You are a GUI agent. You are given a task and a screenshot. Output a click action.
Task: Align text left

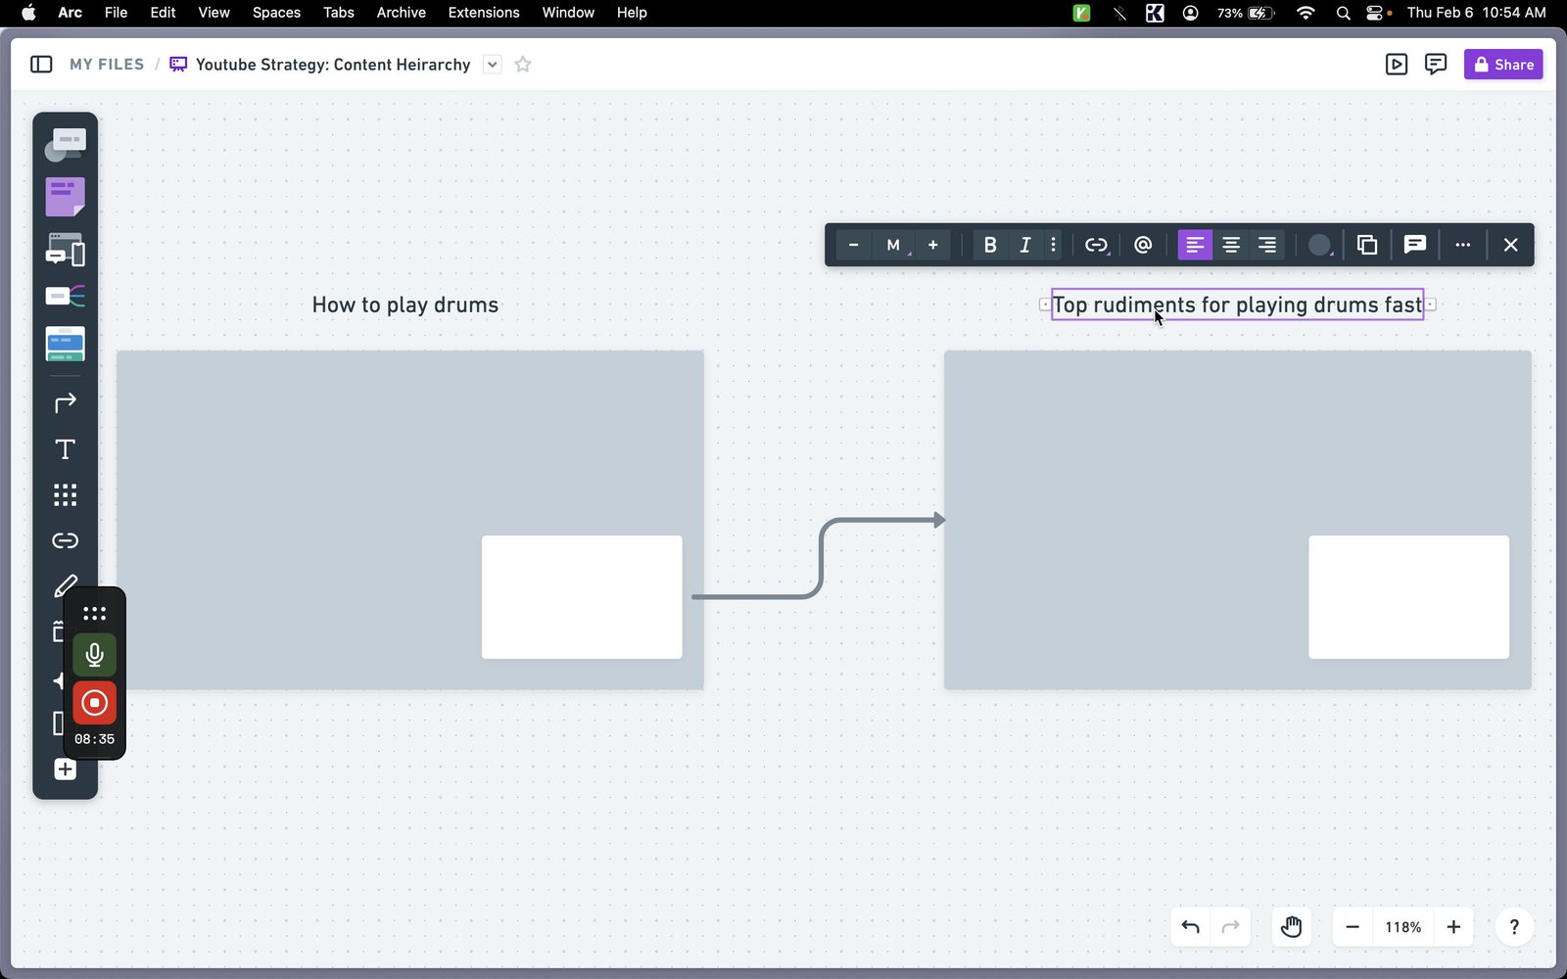pos(1195,245)
